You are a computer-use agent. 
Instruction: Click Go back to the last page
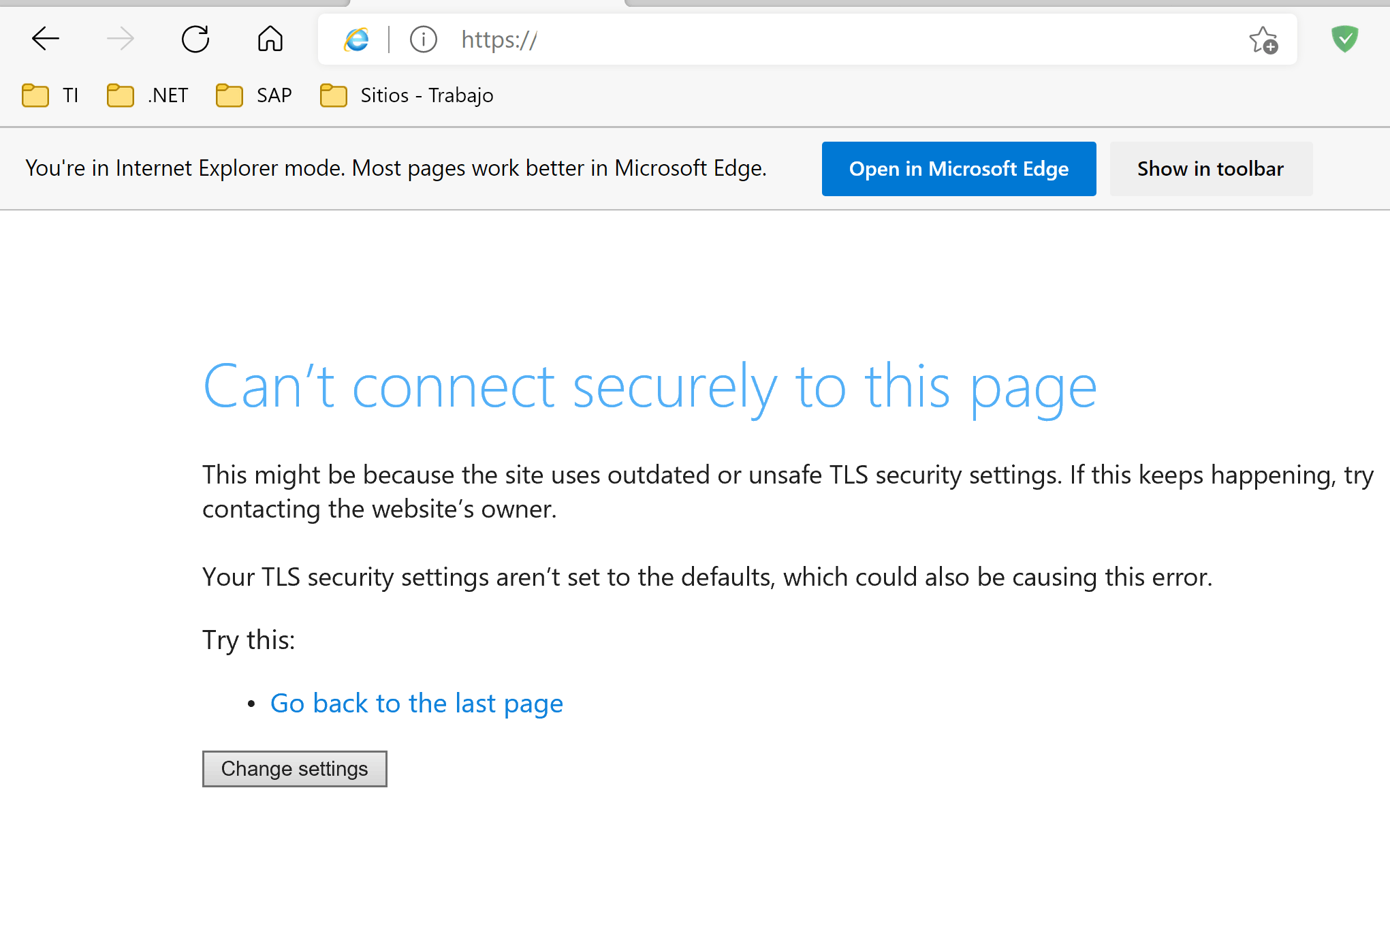point(415,702)
